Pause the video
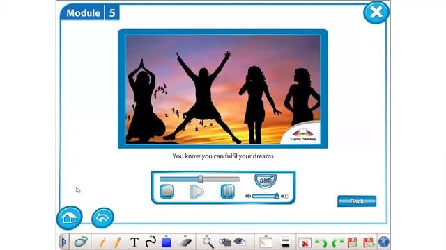Image resolution: width=446 pixels, height=250 pixels. [x=228, y=192]
